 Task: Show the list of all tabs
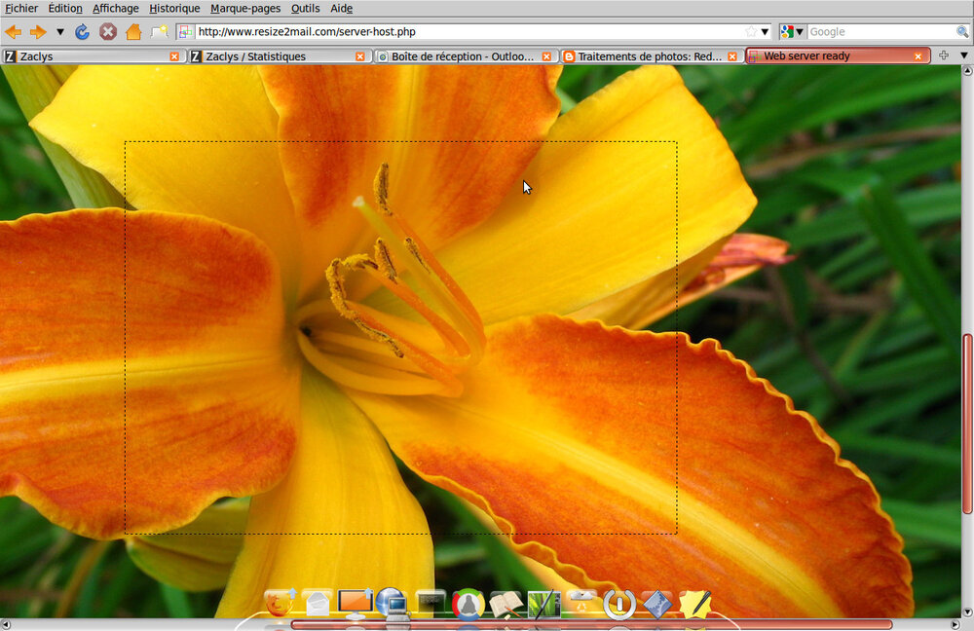[x=964, y=56]
